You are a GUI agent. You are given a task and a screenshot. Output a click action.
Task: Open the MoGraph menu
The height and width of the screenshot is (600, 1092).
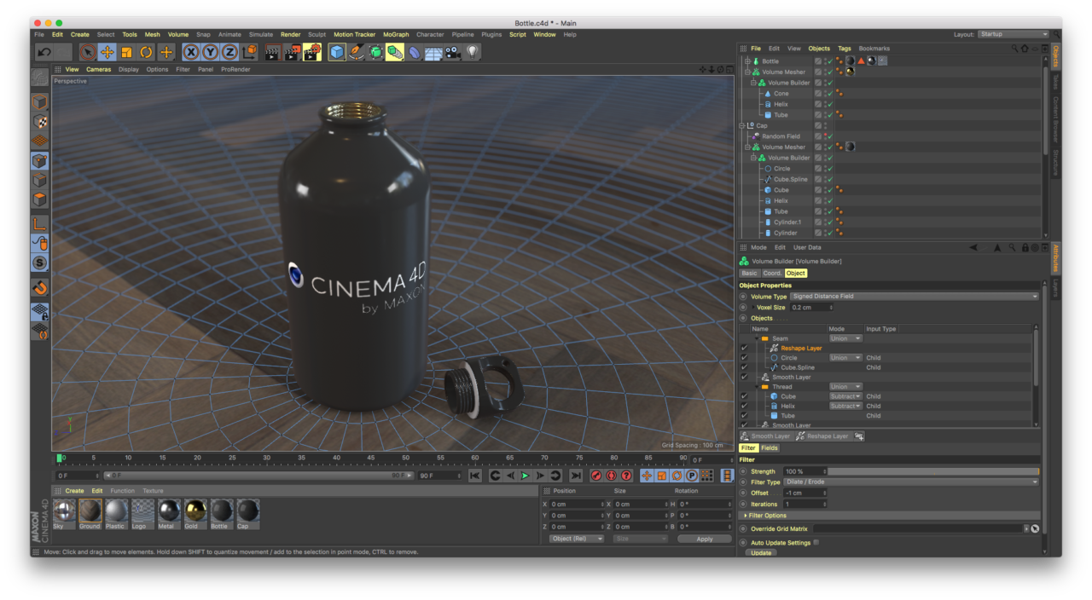pyautogui.click(x=395, y=35)
